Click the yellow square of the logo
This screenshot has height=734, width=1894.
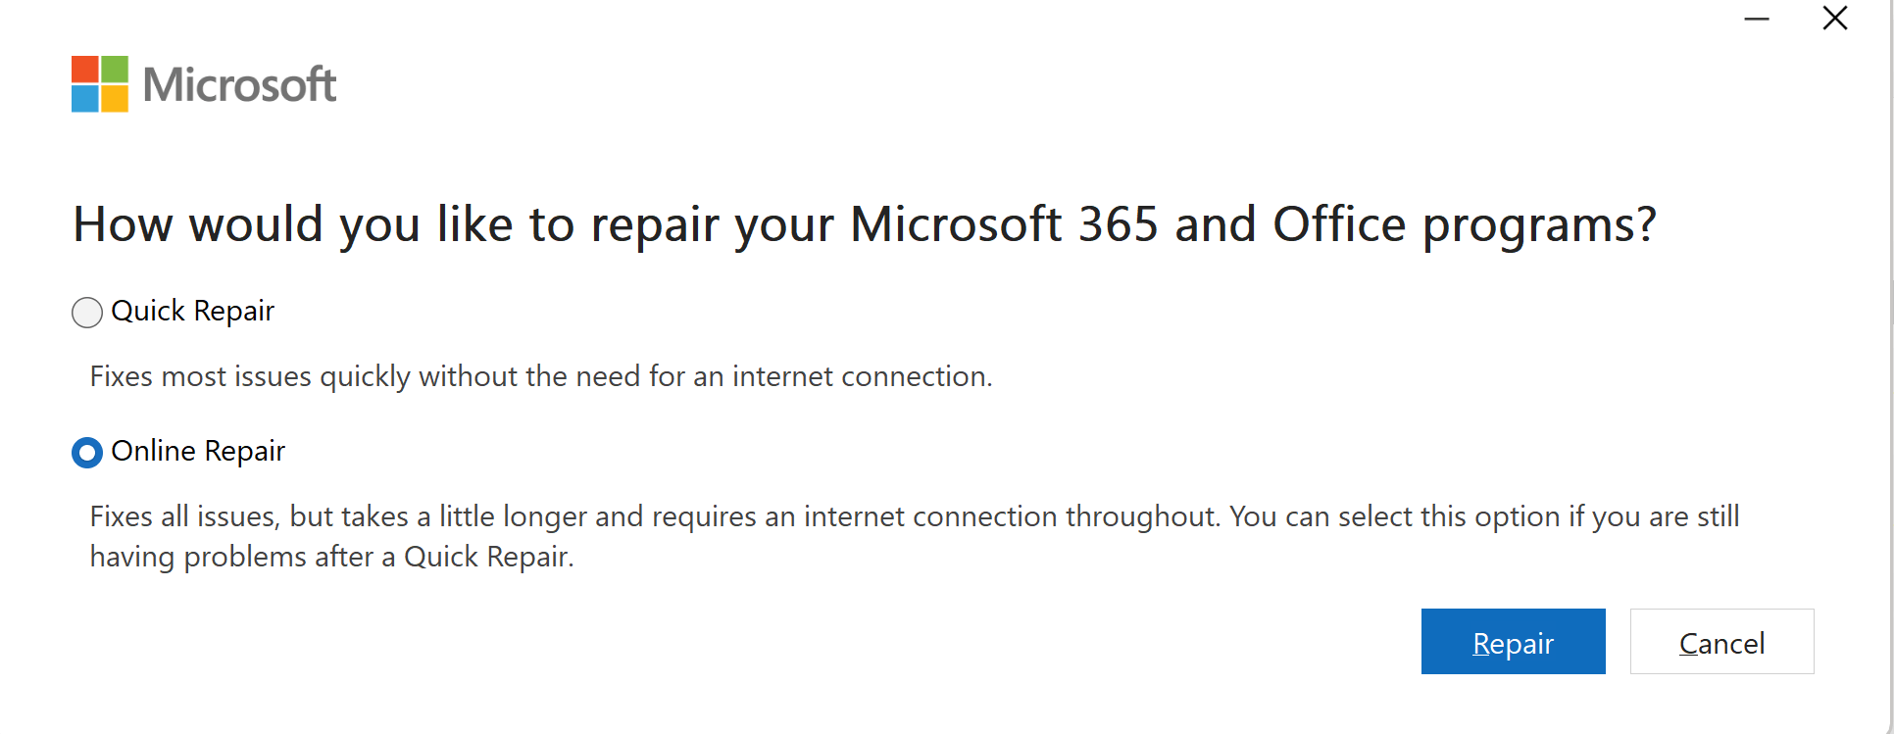[x=115, y=99]
